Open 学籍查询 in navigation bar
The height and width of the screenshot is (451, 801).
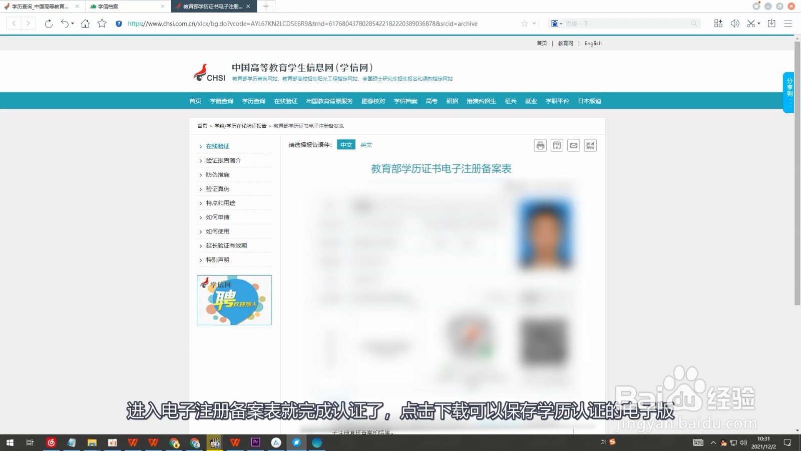click(x=222, y=101)
